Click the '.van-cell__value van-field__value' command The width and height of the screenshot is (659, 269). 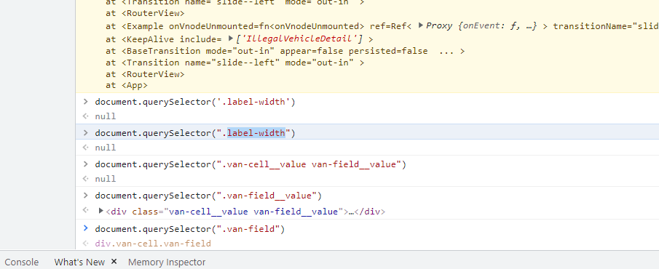point(251,164)
